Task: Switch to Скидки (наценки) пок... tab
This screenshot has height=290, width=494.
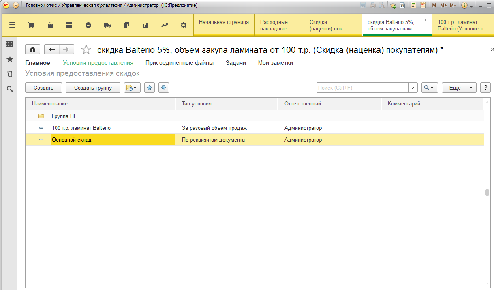Action: 333,25
